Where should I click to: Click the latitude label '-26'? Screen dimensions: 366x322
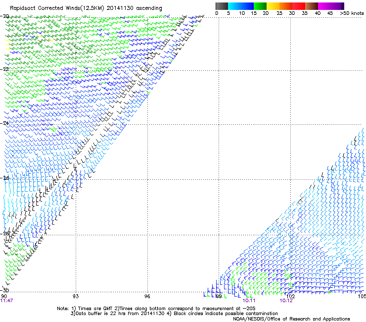coord(4,178)
